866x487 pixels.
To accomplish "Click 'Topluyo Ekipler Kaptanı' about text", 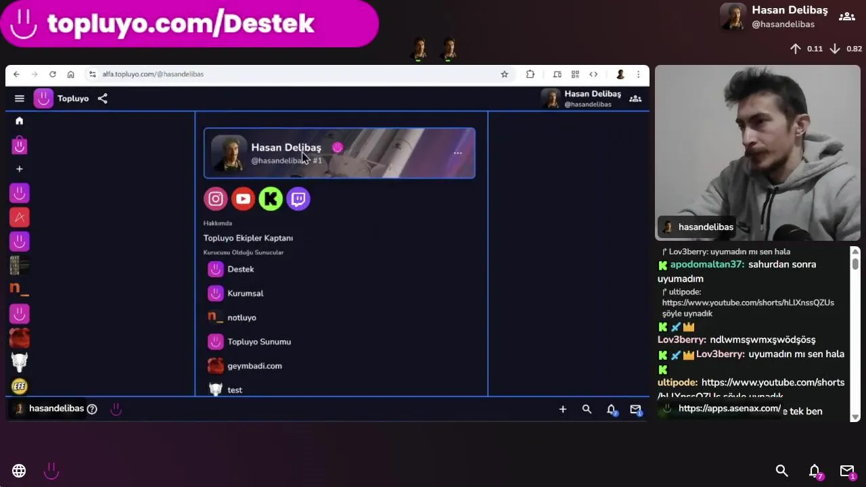I will click(248, 238).
